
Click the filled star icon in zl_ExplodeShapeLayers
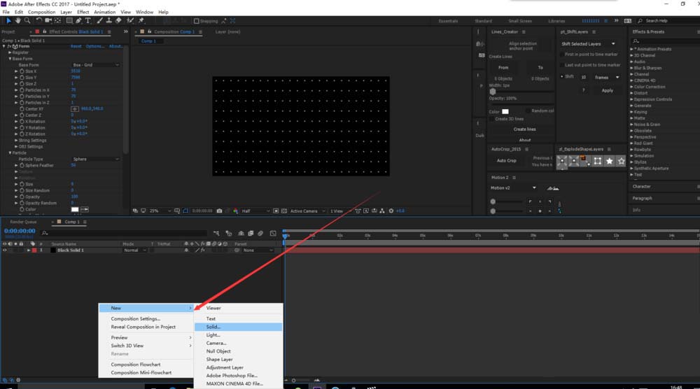click(x=610, y=161)
